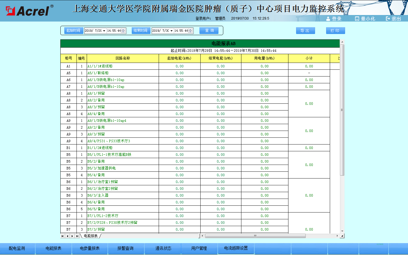Open 电参量报表 in the bottom menu
Viewport: 408px width, 255px height.
pyautogui.click(x=90, y=248)
